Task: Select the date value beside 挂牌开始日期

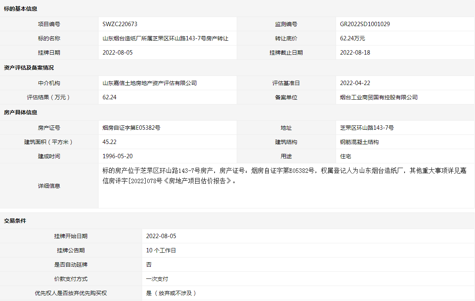Action: 161,236
